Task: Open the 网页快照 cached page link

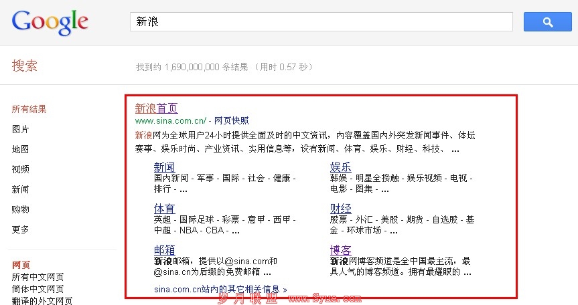Action: (231, 121)
